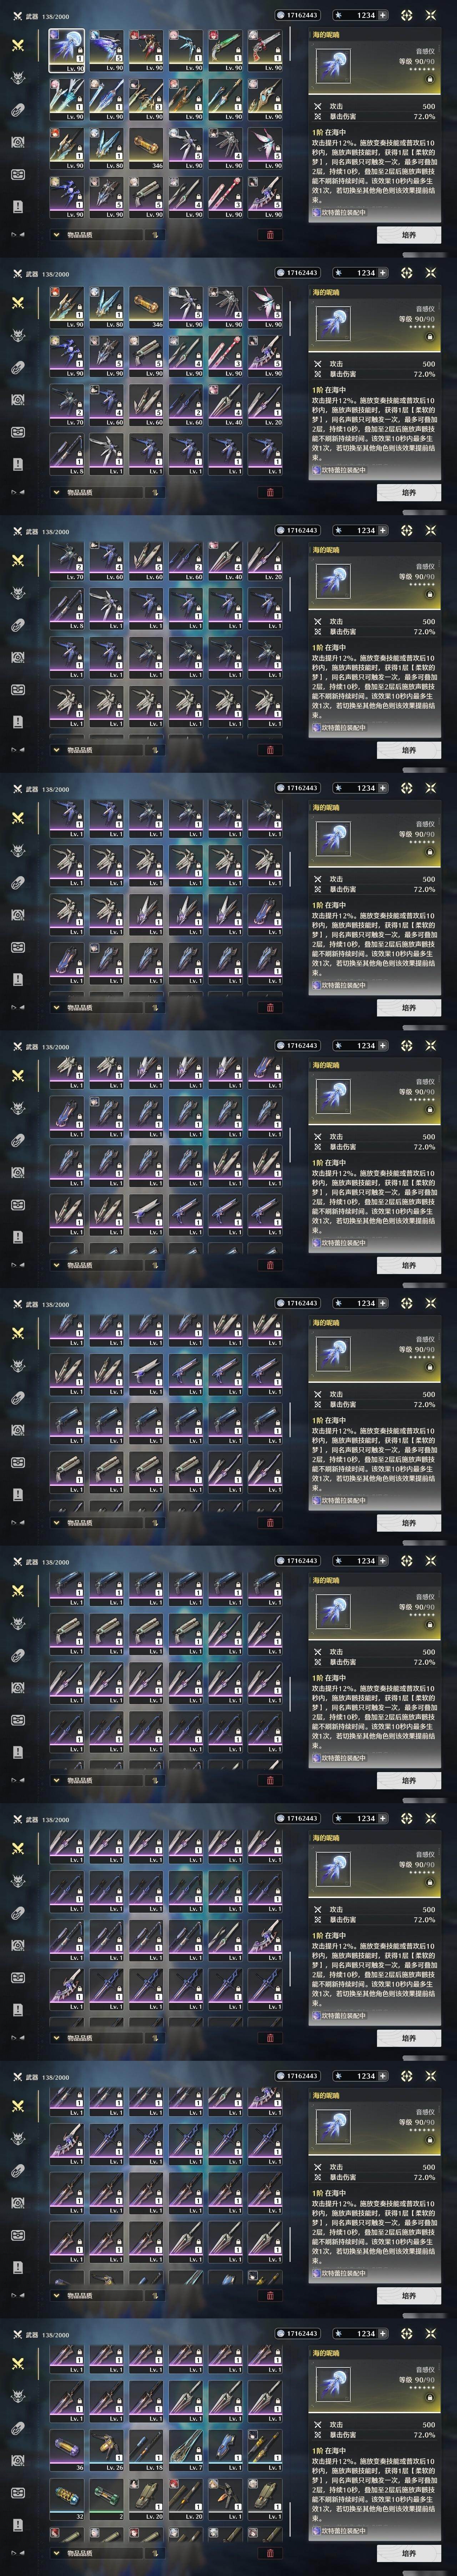The height and width of the screenshot is (2576, 457).
Task: Open the square-face sidebar category icon
Action: [x=17, y=174]
